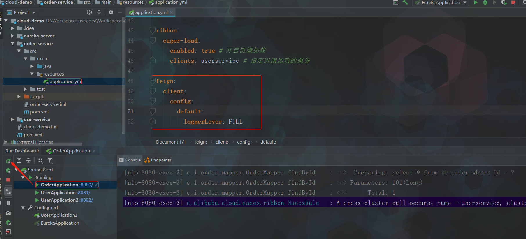
Task: Expand the target folder
Action: pos(19,97)
